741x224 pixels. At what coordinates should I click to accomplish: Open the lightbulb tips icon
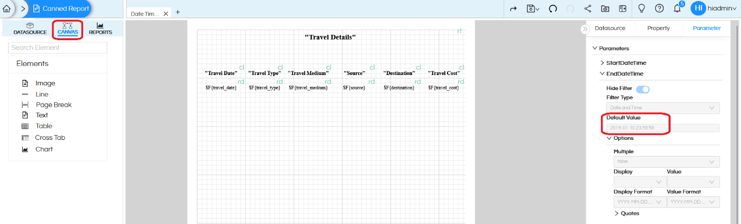(641, 9)
